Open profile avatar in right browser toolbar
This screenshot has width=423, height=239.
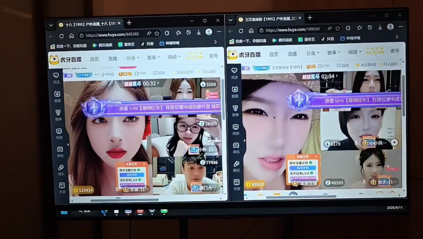[390, 27]
